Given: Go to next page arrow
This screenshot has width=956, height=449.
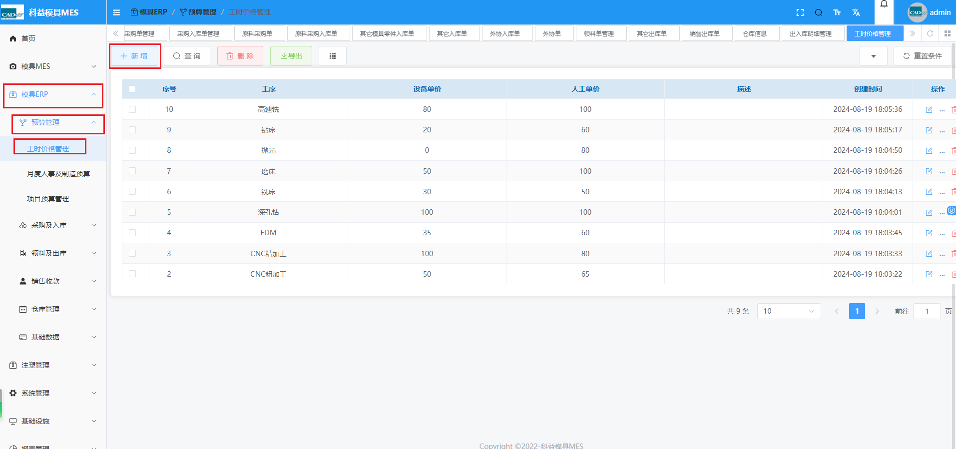Looking at the screenshot, I should point(877,311).
